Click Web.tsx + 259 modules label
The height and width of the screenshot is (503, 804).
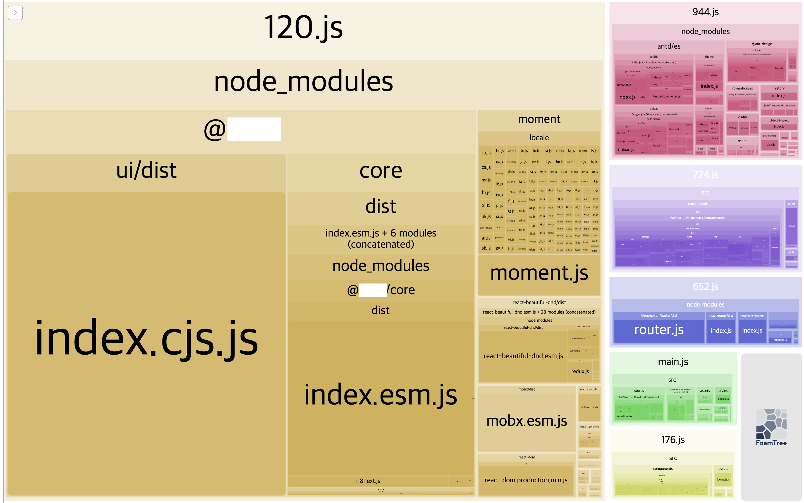pos(697,218)
